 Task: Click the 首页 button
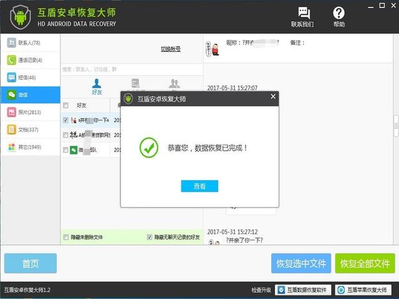(x=31, y=263)
